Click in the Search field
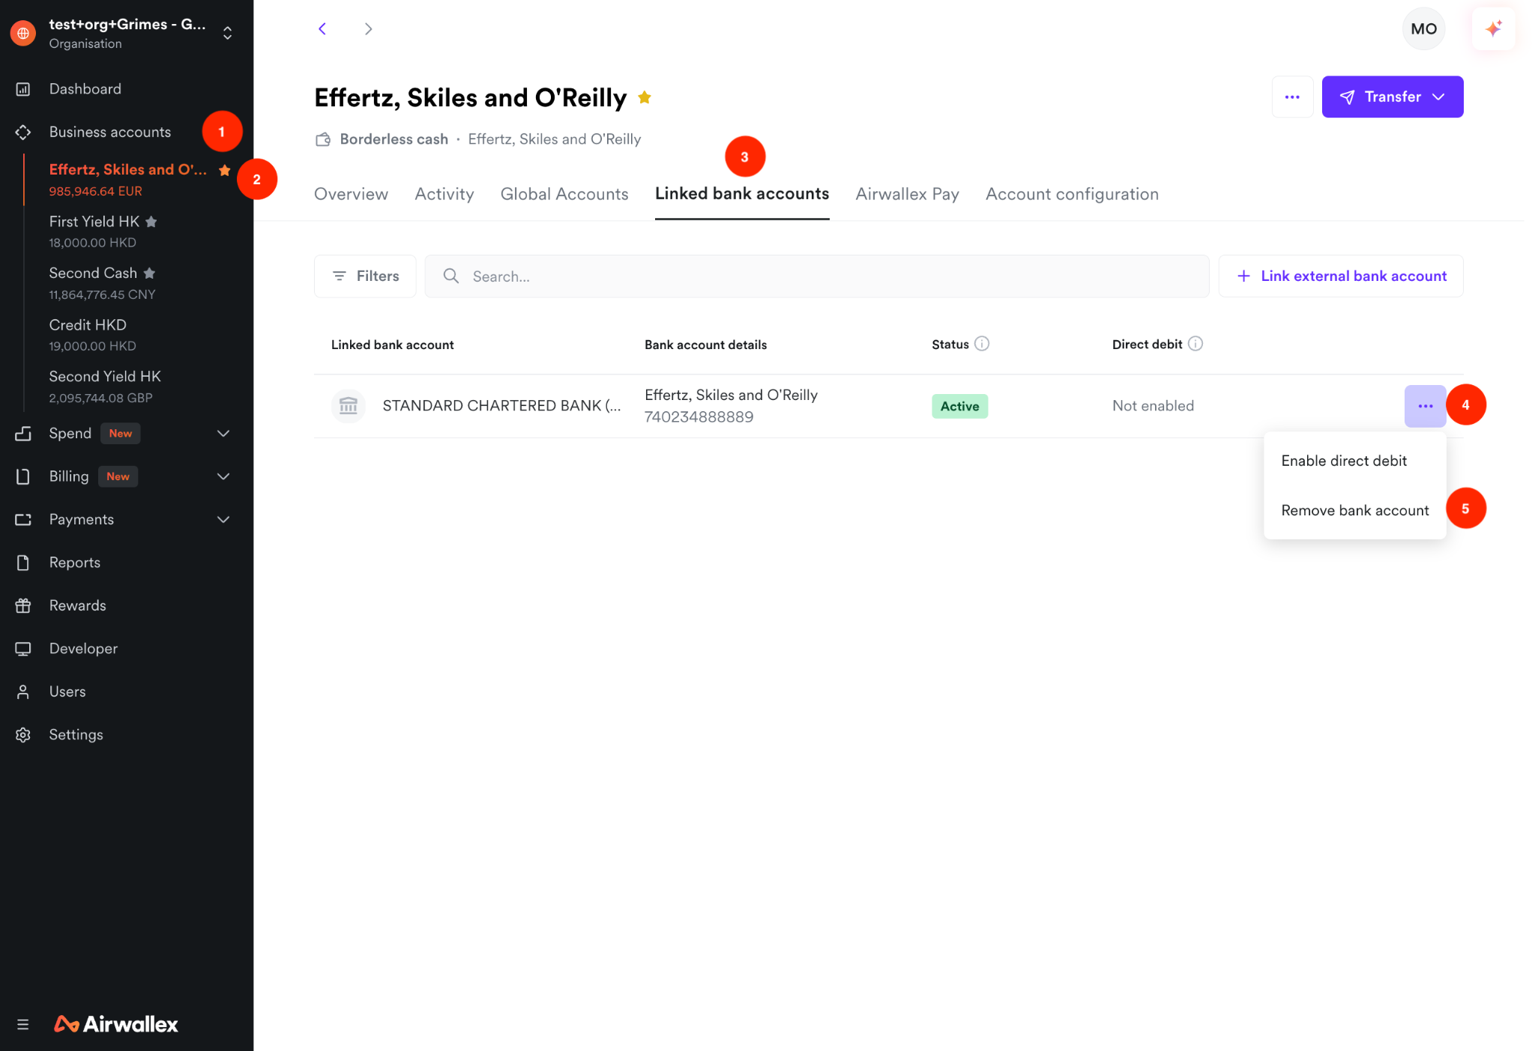Viewport: 1535px width, 1051px height. pos(817,276)
